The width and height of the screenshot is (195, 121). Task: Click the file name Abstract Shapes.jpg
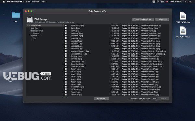(79, 54)
